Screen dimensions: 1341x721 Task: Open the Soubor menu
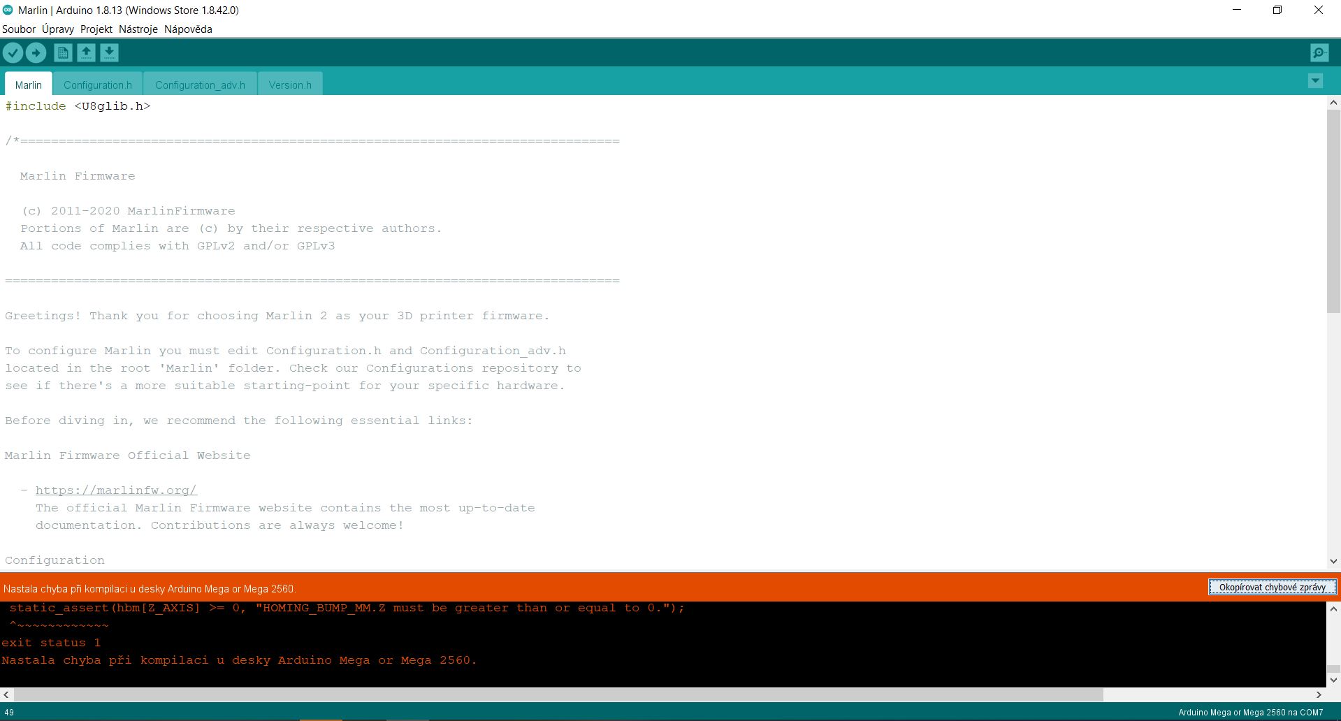coord(19,29)
